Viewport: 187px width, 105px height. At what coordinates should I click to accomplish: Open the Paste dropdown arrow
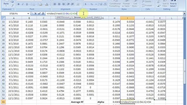[6, 6]
